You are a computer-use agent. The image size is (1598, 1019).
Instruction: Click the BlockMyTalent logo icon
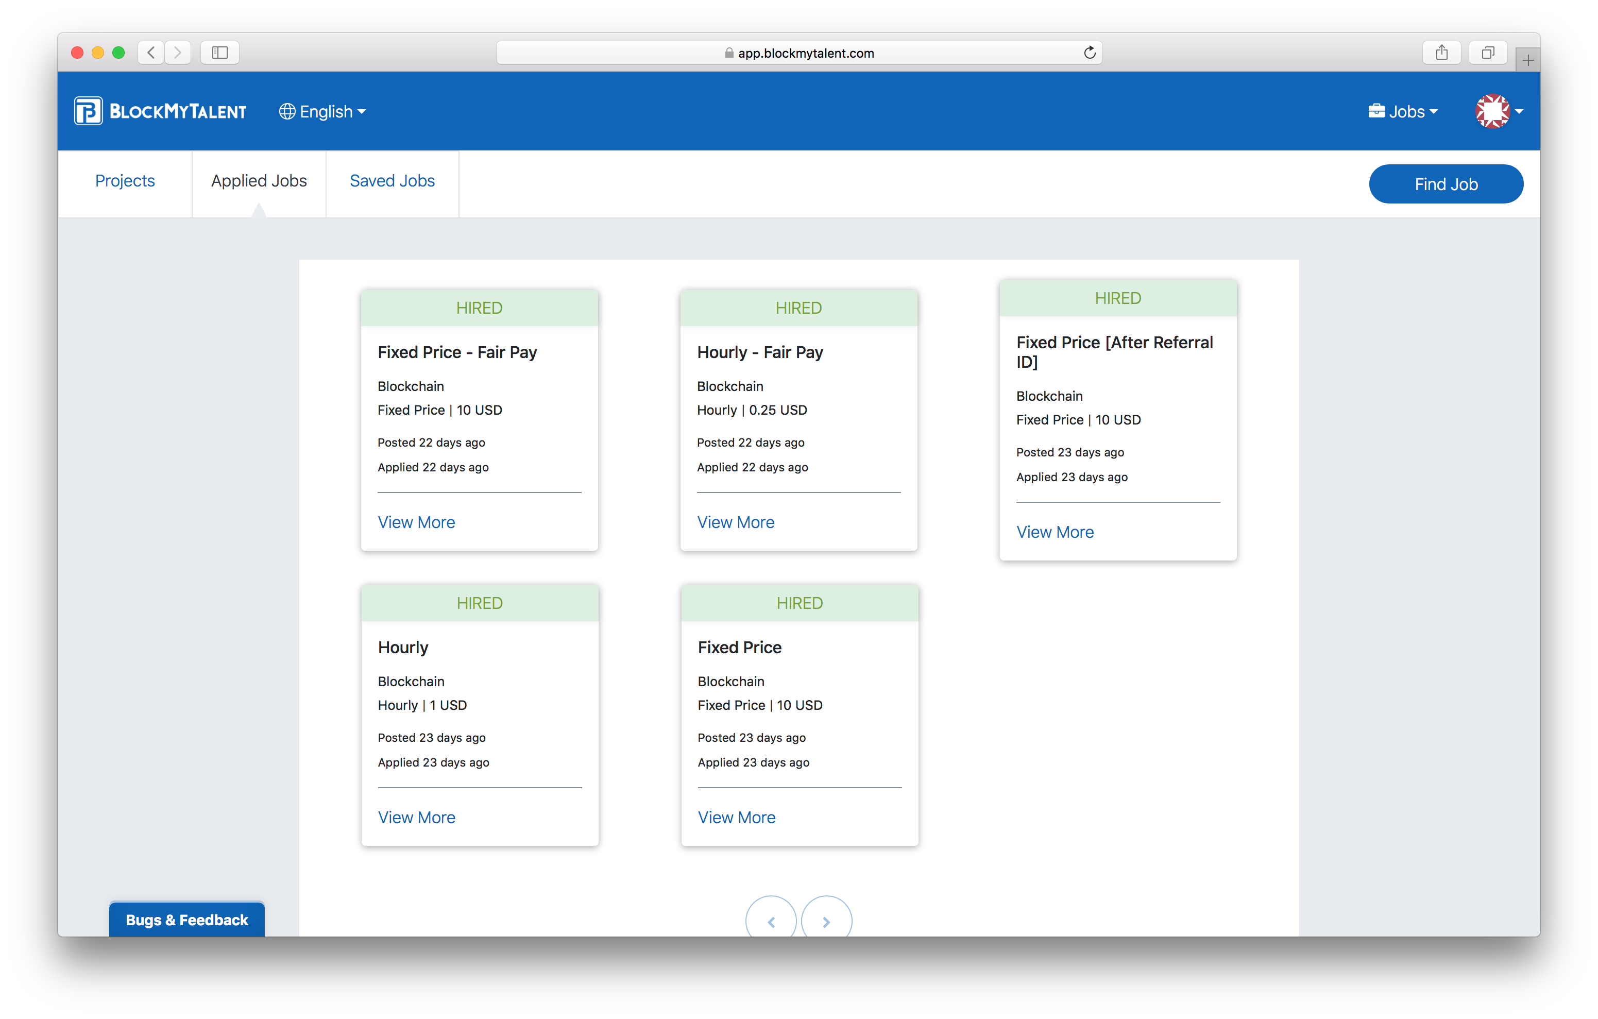click(x=88, y=111)
